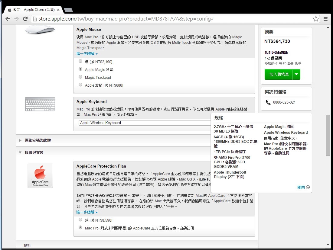Click the Apple Keyboard image
333x250 pixels.
click(40, 104)
